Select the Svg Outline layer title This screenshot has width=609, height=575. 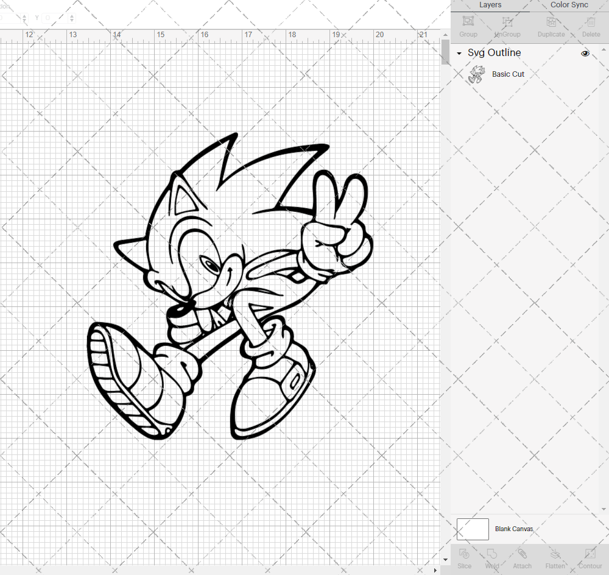click(494, 52)
